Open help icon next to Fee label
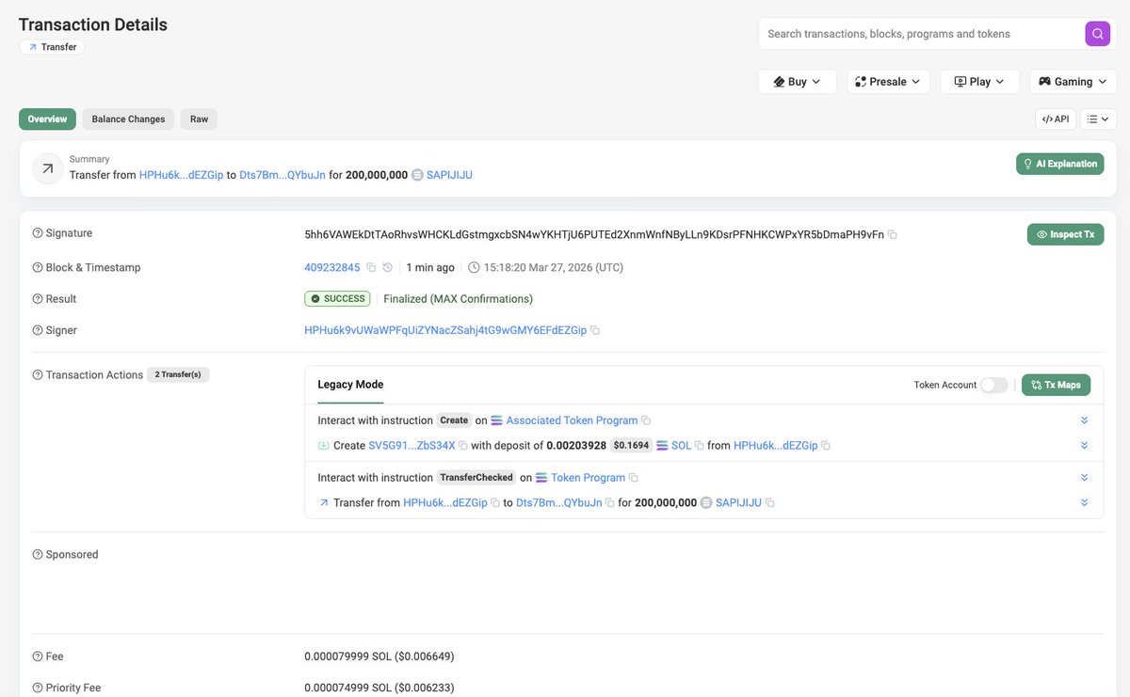Viewport: 1130px width, 697px height. 38,657
